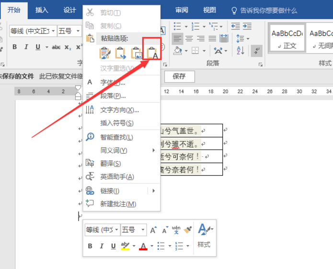Toggle underline in the ribbon

(38, 47)
